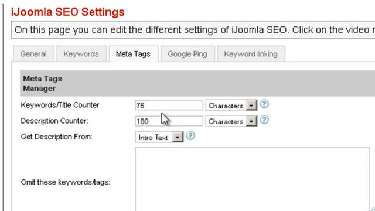Switch to the General tab
Viewport: 375px width, 211px height.
(x=33, y=54)
